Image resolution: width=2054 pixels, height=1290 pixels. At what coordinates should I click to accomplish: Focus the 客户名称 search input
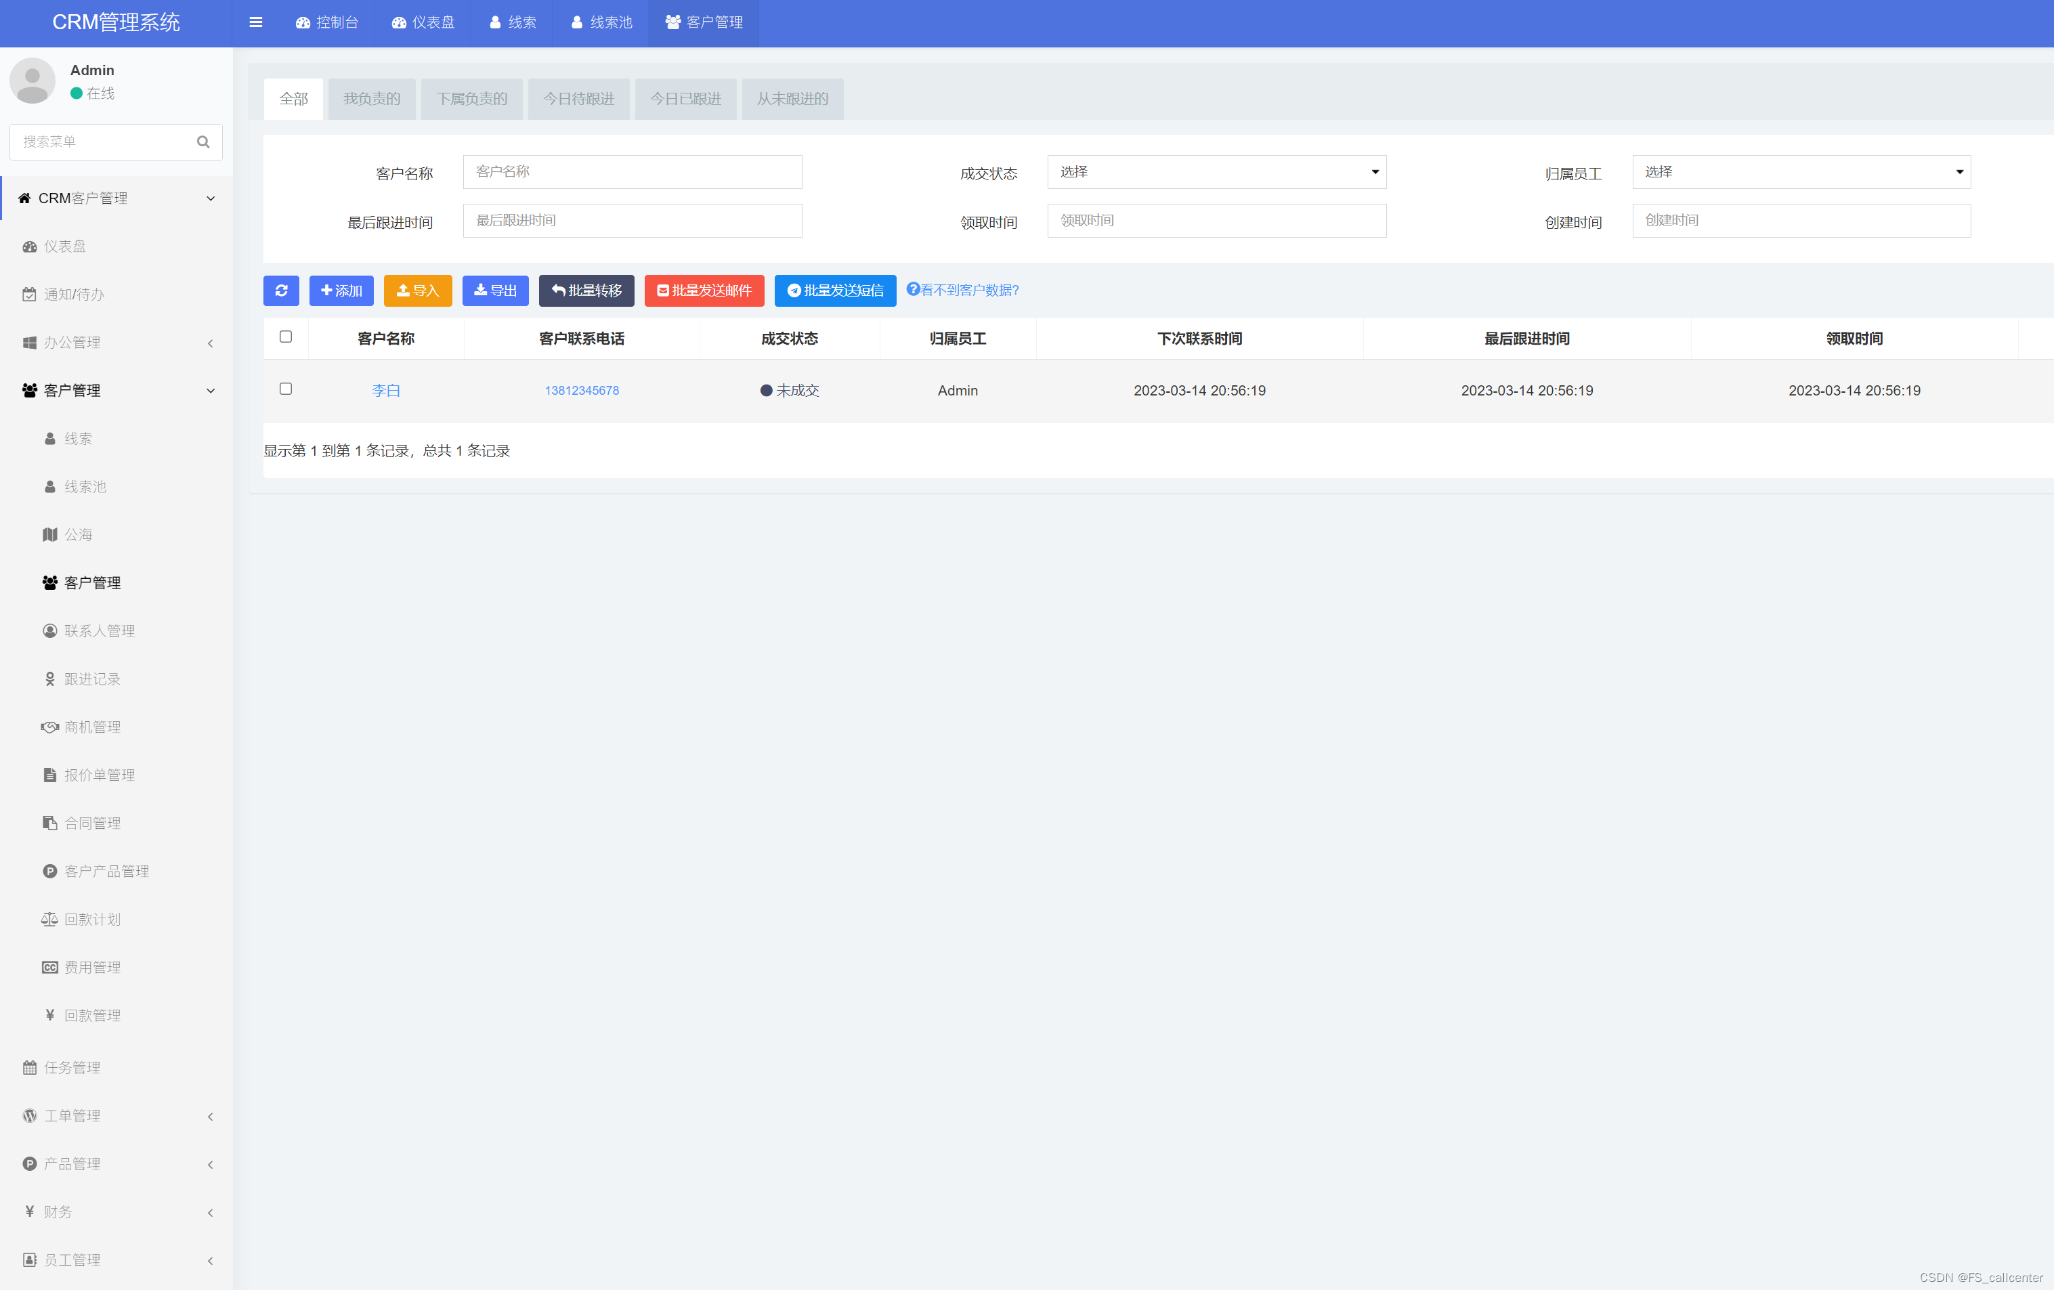pos(632,171)
